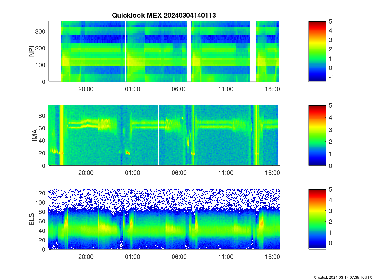The image size is (373, 280).
Task: Click the 20:00 tick label under IMA plot
Action: coord(86,173)
